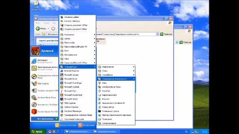Expand the Связь submenu
Viewport: 239px width, 134px height.
coord(116,71)
